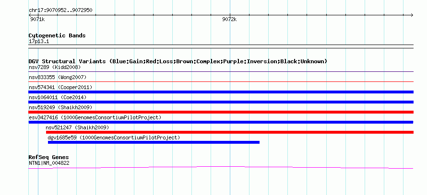Click the nsv833355 (Wong2007) label
The height and width of the screenshot is (195, 427).
coord(58,77)
